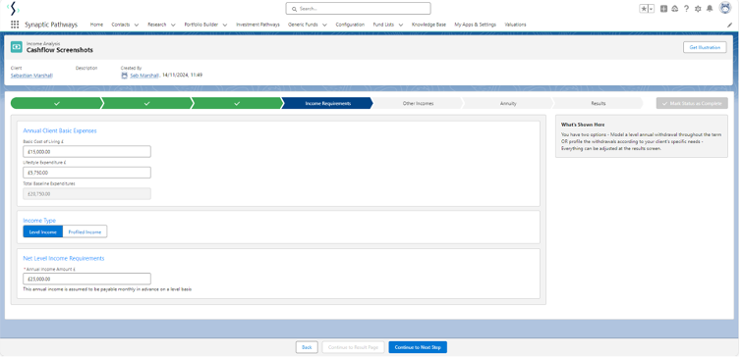Expand the Fund Lists menu chevron
This screenshot has height=358, width=742.
pyautogui.click(x=400, y=25)
